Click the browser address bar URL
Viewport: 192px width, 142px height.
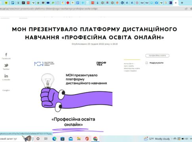point(49,9)
